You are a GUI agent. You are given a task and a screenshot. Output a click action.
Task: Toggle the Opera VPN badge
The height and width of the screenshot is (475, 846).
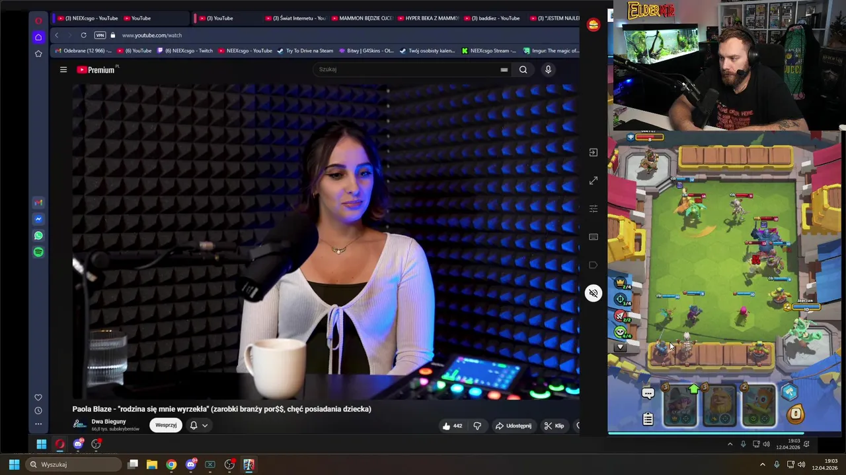coord(100,35)
